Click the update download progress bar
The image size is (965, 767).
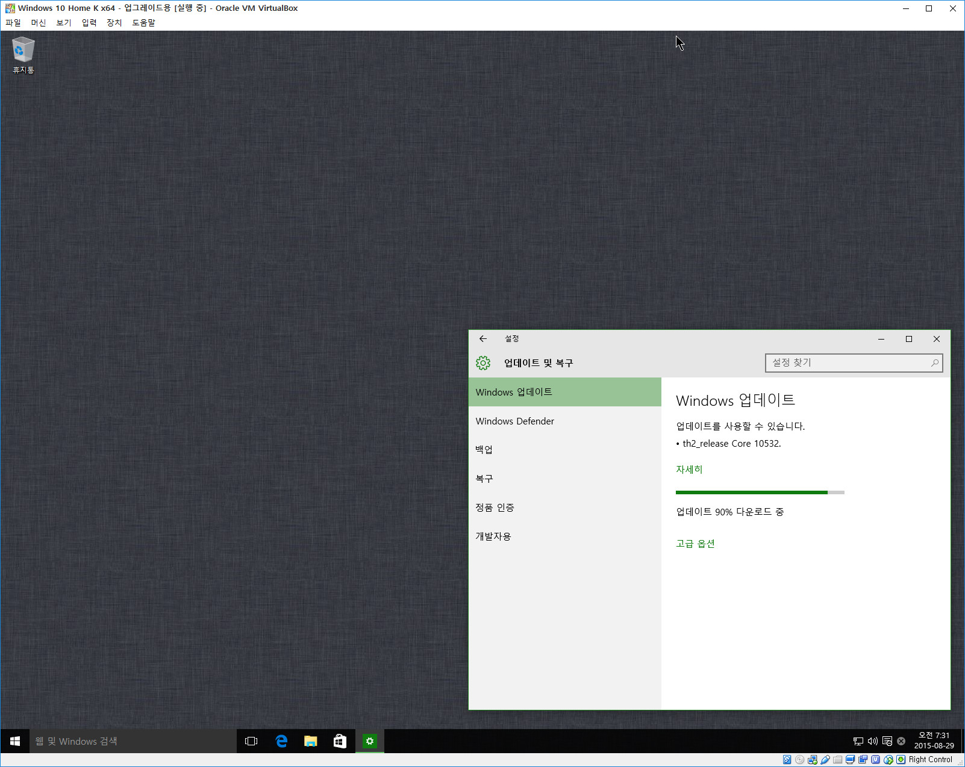pyautogui.click(x=760, y=492)
